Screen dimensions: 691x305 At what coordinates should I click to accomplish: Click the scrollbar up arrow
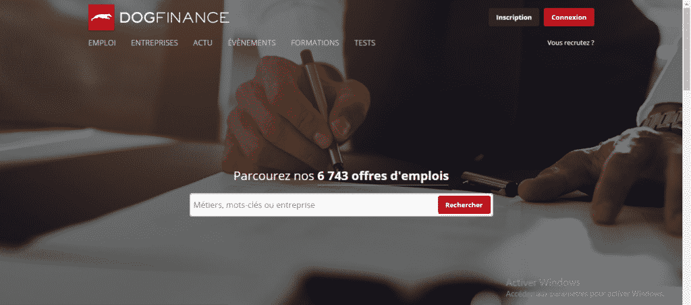(686, 3)
